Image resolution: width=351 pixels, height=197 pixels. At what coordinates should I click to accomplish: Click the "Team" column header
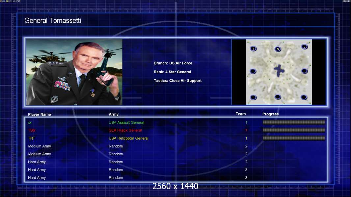tap(241, 114)
